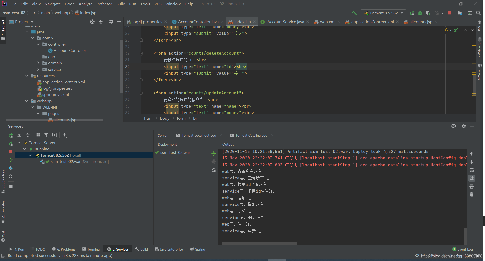Image resolution: width=485 pixels, height=261 pixels.
Task: Collapse the Tomcat Server node in Services
Action: 19,143
